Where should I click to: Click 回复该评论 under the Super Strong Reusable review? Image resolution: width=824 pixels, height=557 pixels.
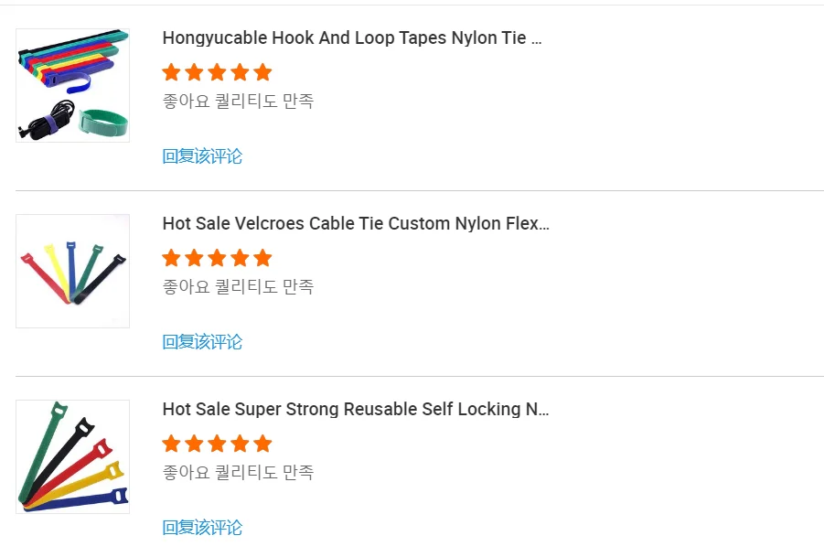(202, 528)
